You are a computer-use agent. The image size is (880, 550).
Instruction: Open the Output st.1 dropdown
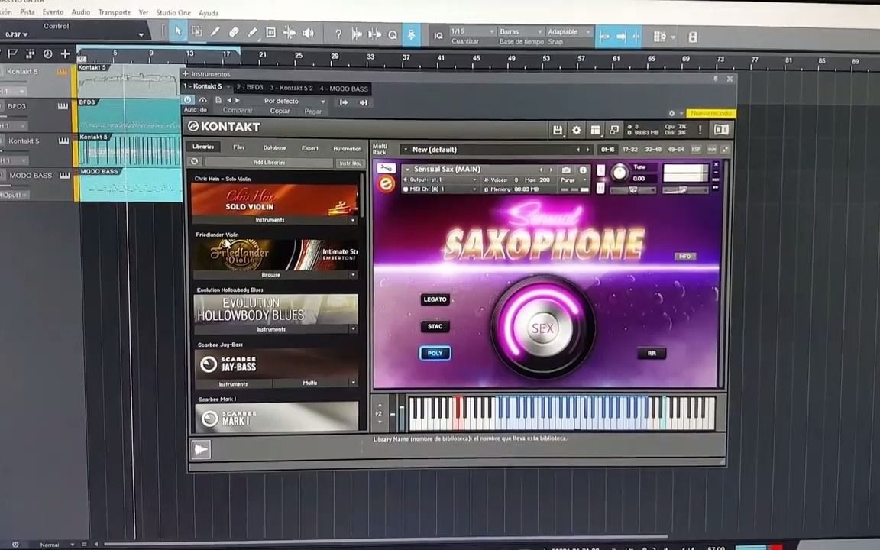click(x=441, y=180)
